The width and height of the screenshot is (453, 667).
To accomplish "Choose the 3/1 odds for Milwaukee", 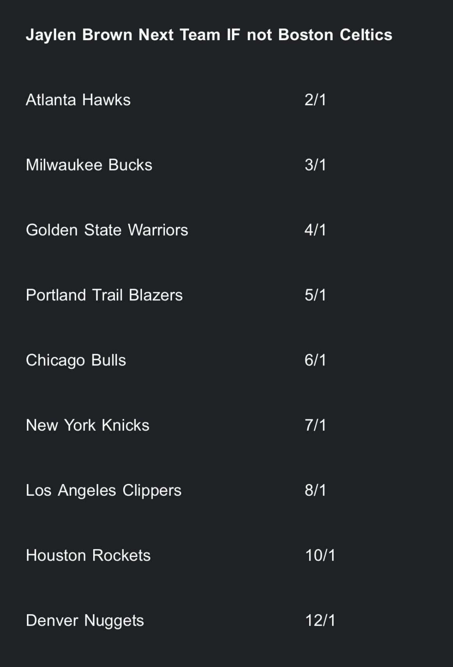I will coord(315,165).
